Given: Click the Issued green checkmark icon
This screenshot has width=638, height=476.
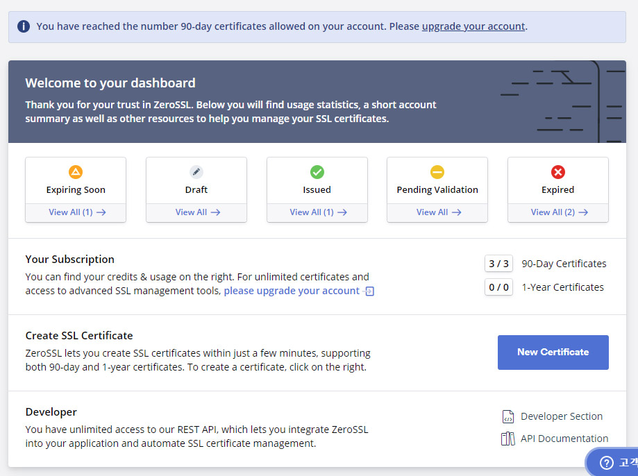Looking at the screenshot, I should 317,172.
